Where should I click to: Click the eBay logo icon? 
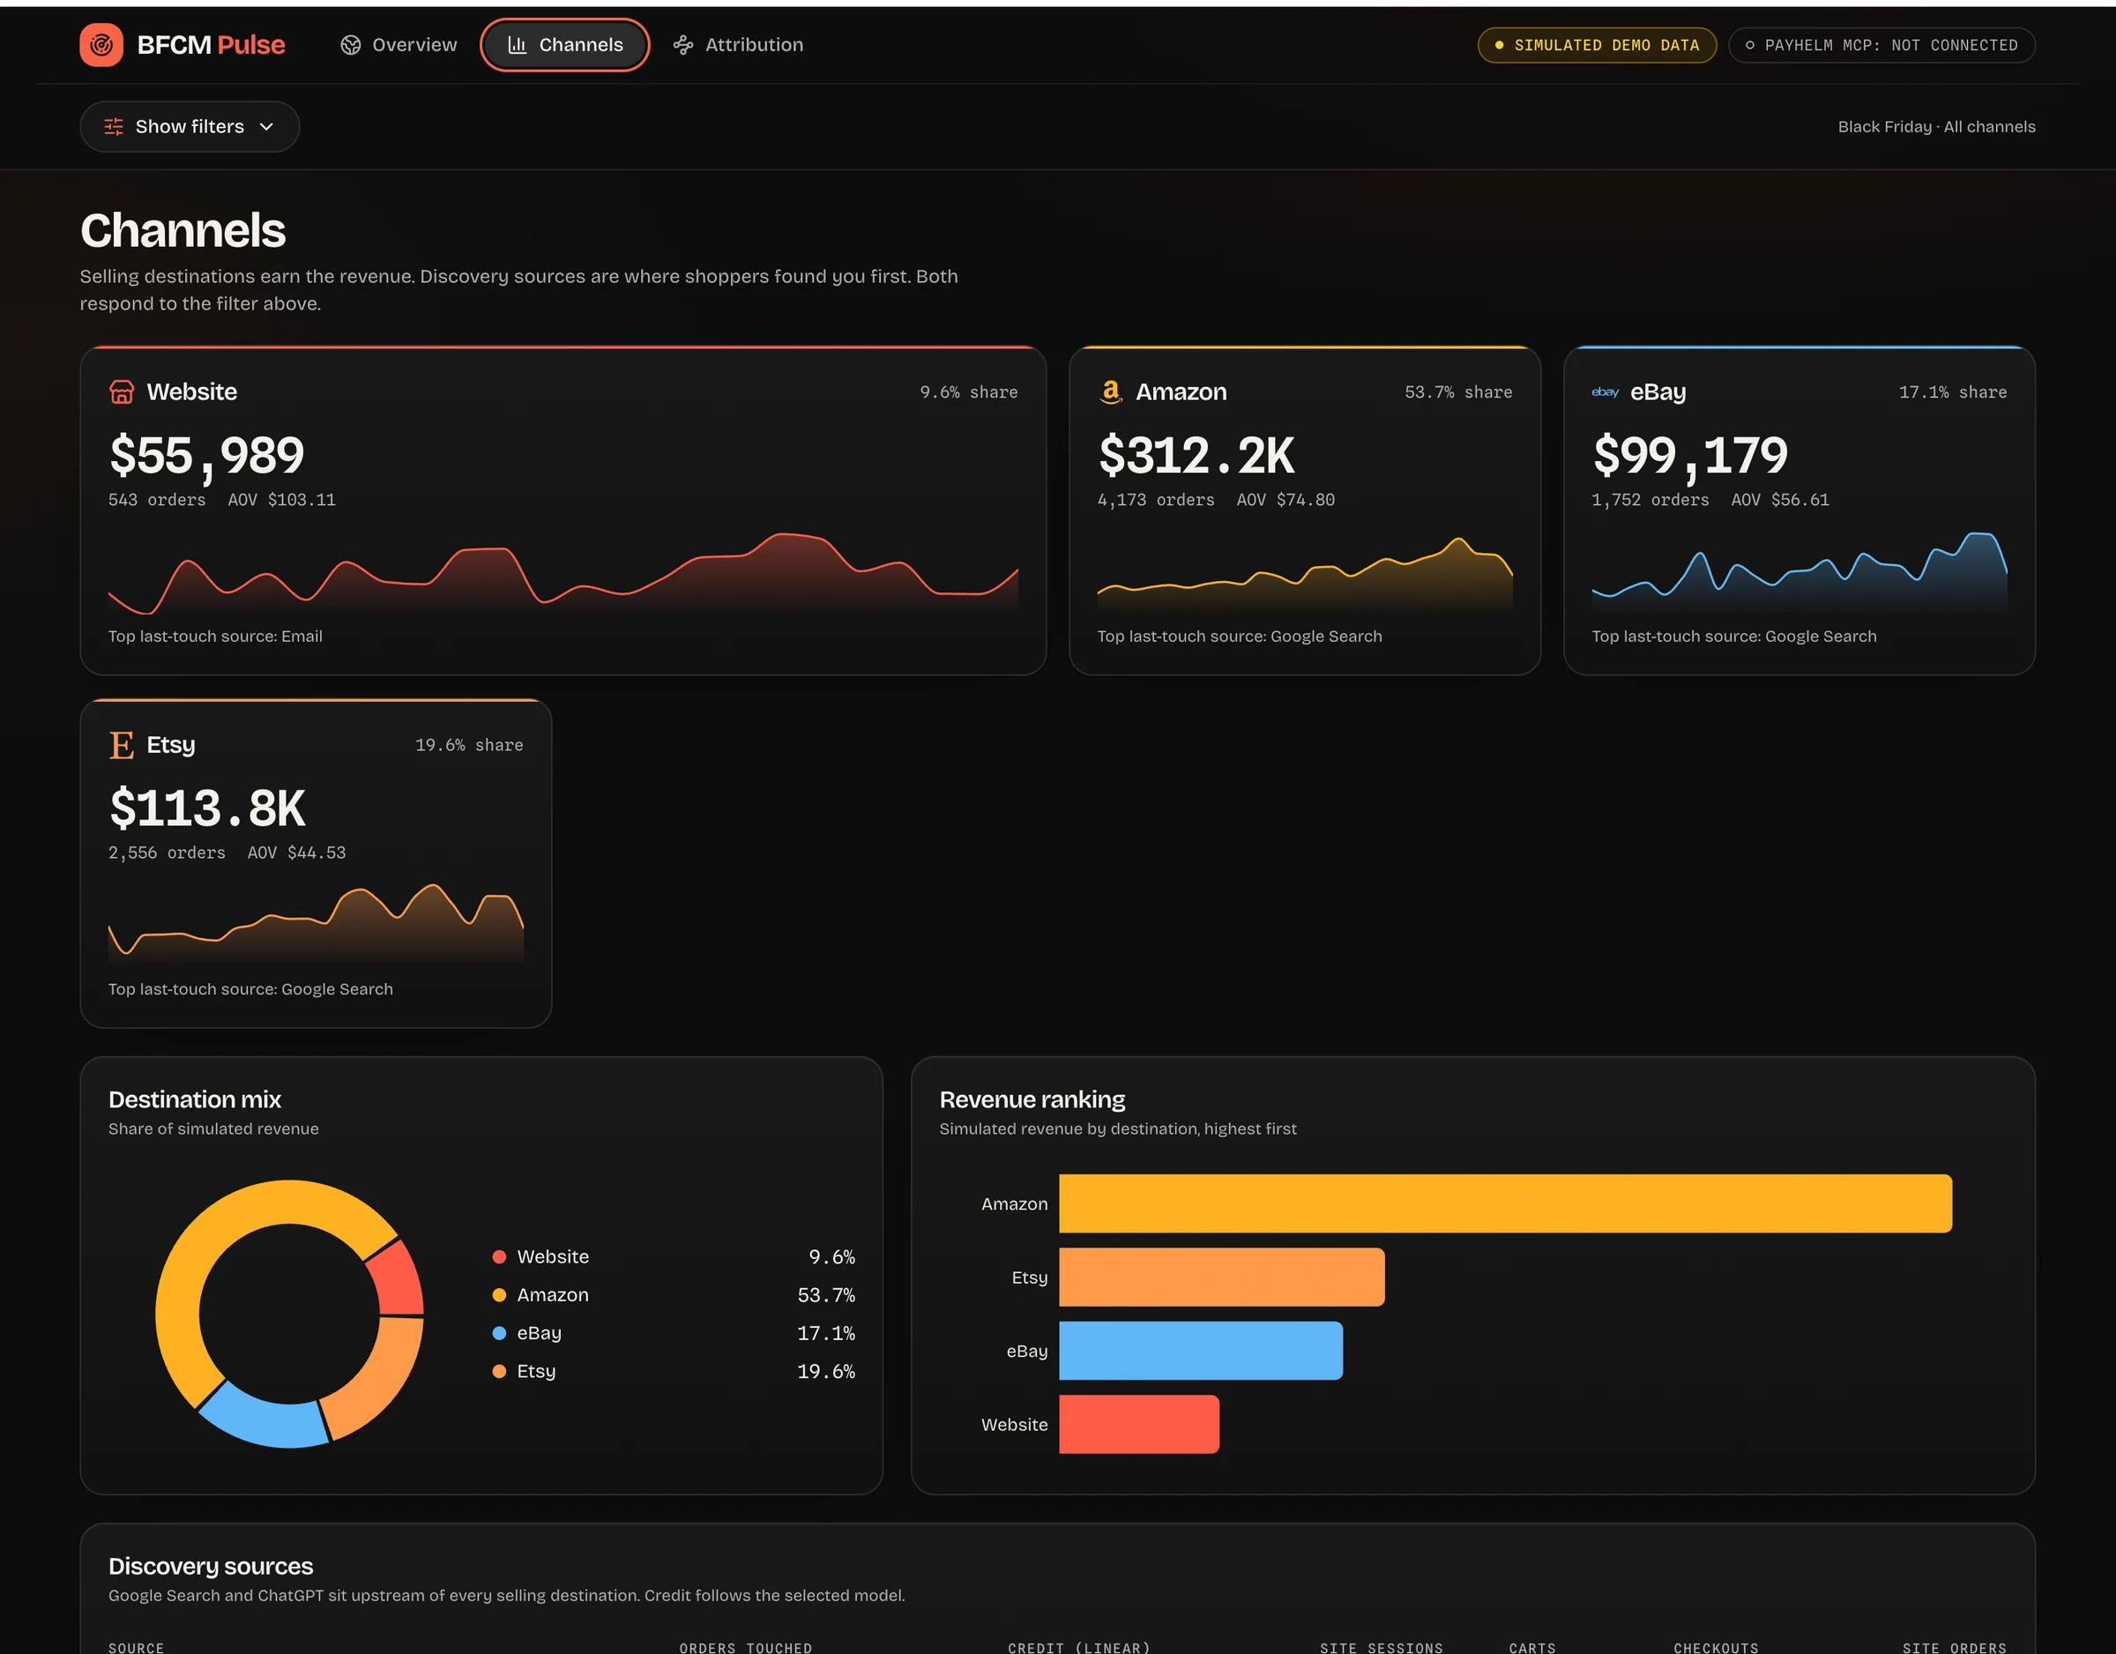tap(1605, 391)
